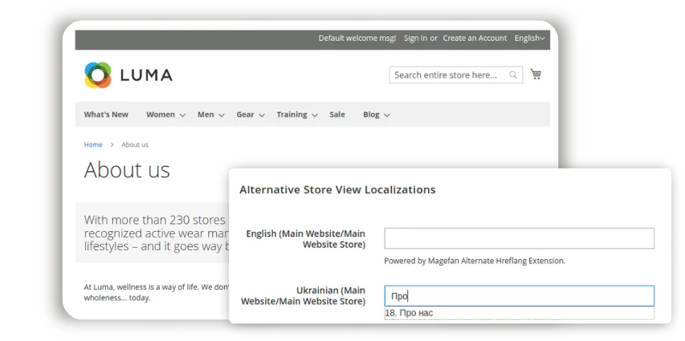Click the English store view input

point(520,238)
